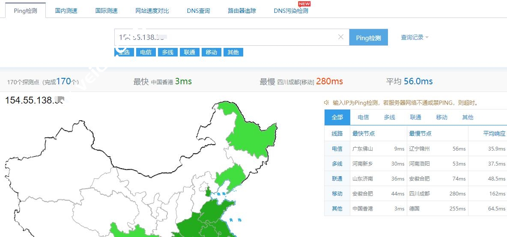Viewport: 507px width, 237px height.
Task: Click the average 56.0ms summary value
Action: tap(418, 81)
